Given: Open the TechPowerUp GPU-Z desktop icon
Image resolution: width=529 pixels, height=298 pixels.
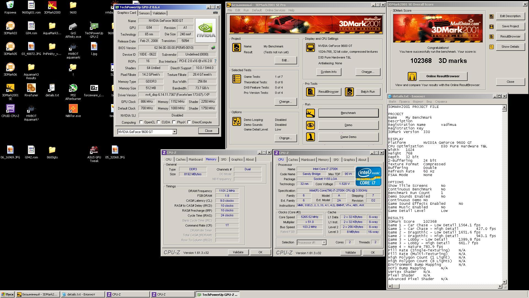Looking at the screenshot, I should [x=94, y=30].
